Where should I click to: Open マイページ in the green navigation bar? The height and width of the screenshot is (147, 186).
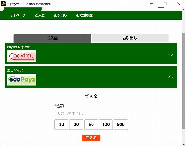tap(18, 15)
